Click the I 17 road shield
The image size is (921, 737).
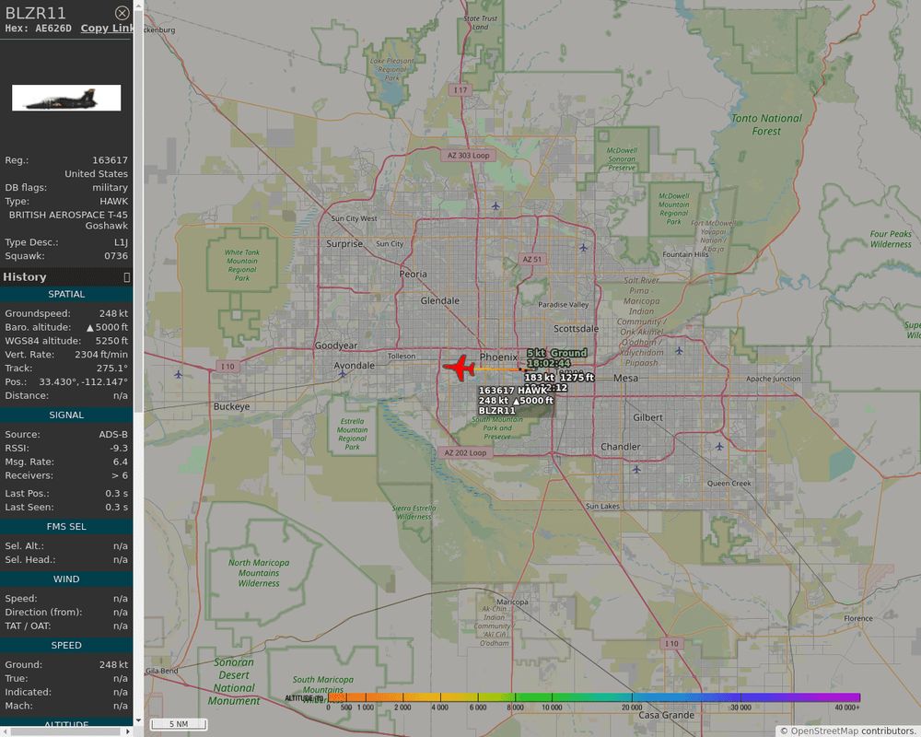pos(460,90)
